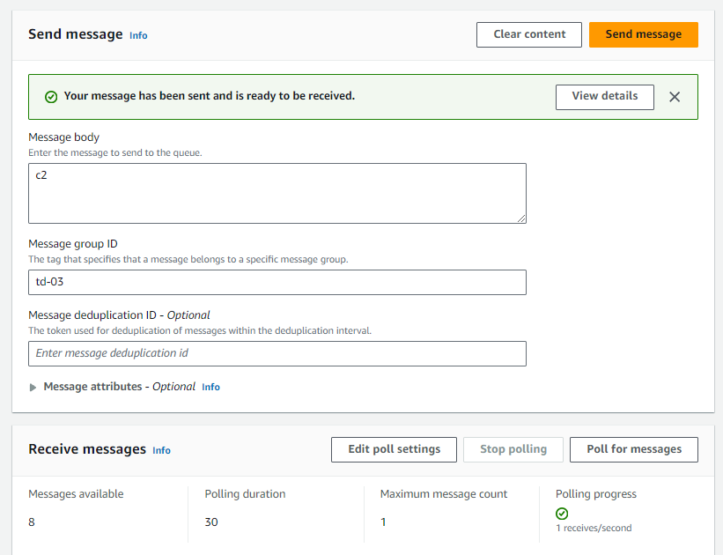Dismiss the message sent success alert
The image size is (723, 555).
point(675,97)
